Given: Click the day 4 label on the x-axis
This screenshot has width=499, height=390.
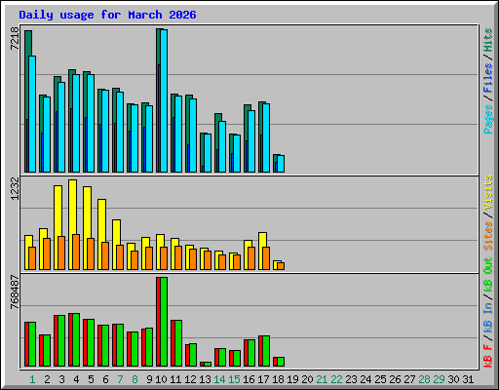Looking at the screenshot, I should click(76, 379).
